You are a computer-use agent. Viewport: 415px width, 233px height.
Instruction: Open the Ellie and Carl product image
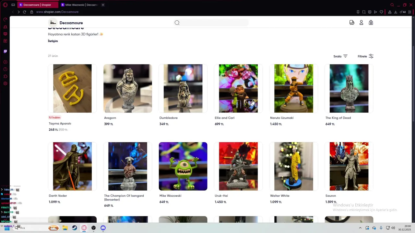pos(238,88)
